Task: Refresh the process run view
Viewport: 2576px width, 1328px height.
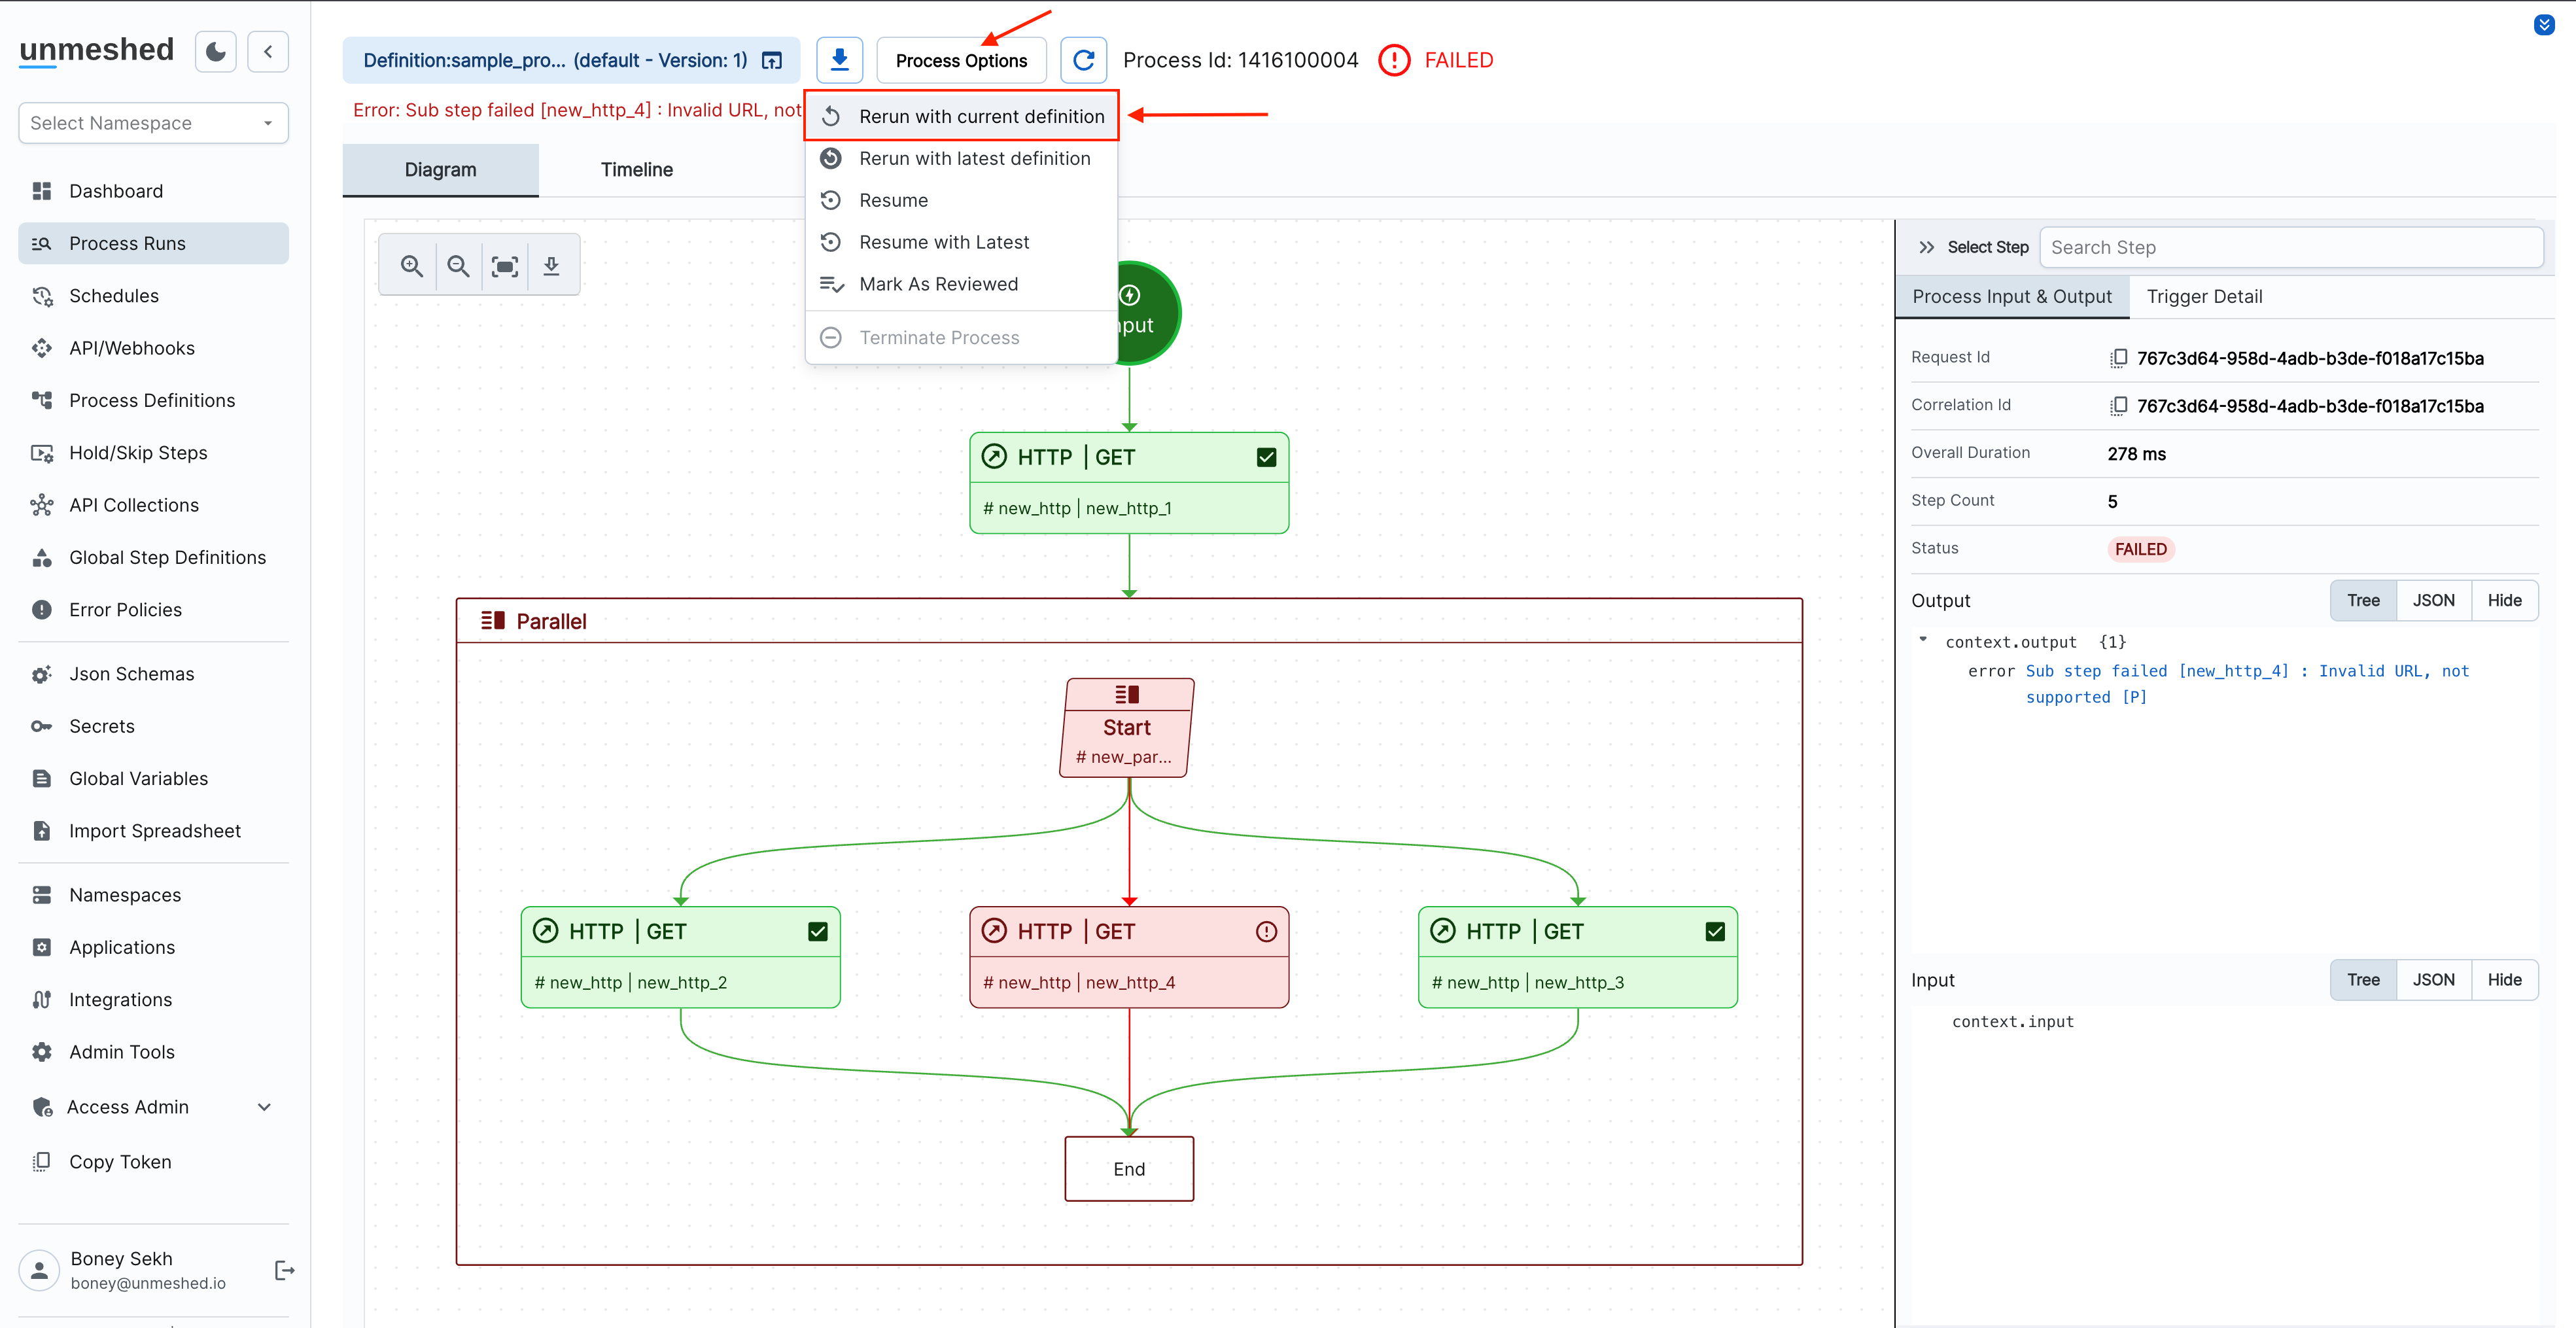Action: (1083, 60)
